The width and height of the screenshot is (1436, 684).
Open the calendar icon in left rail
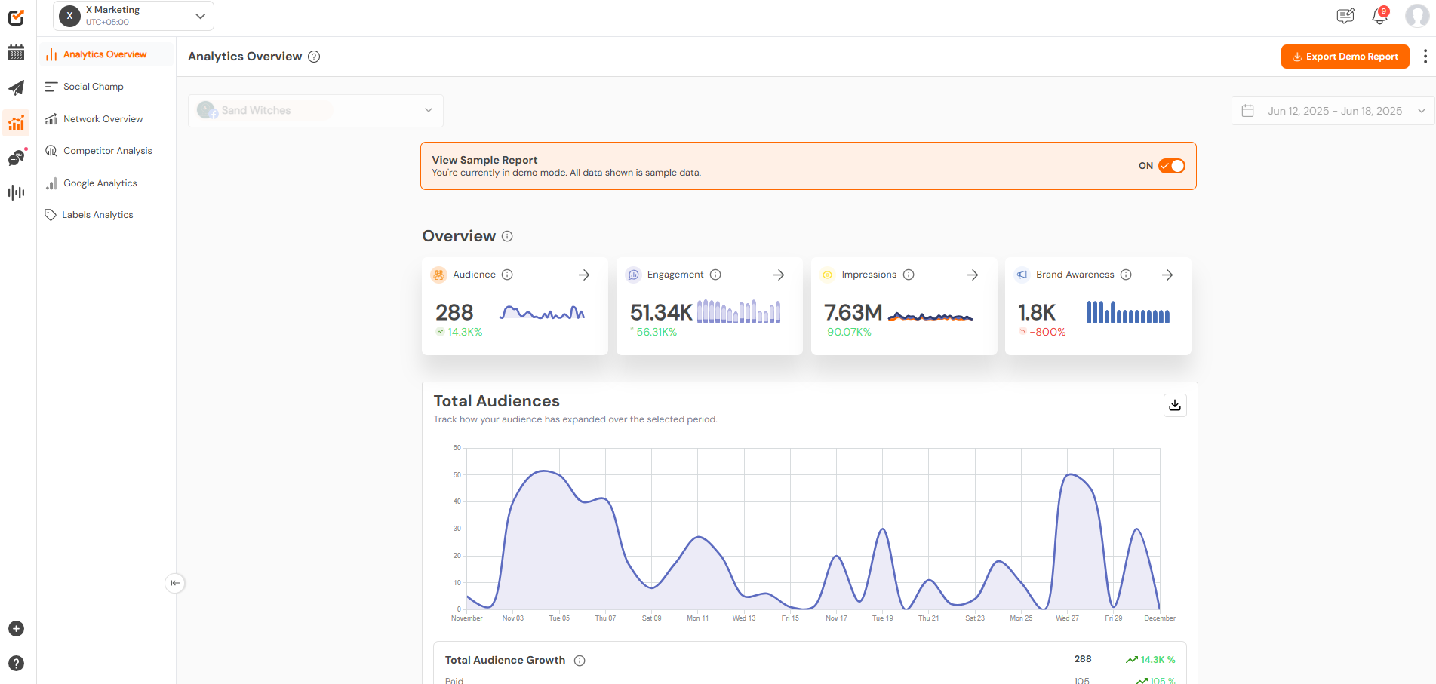(16, 53)
